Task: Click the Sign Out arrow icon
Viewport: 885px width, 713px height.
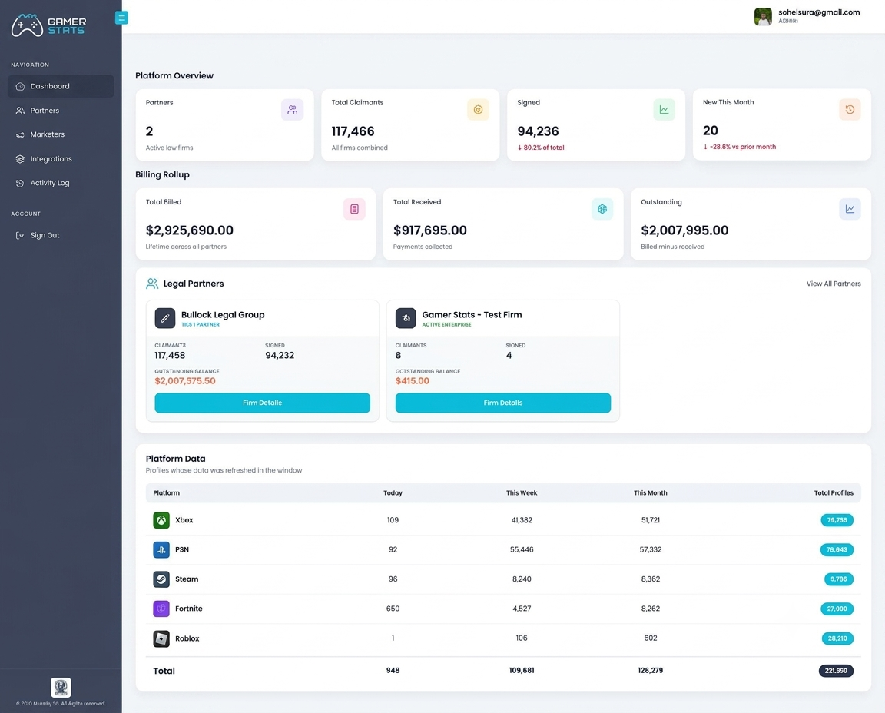Action: (20, 235)
